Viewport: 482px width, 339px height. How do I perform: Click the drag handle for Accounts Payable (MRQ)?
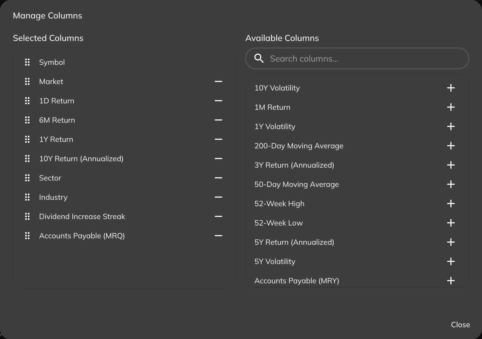[x=27, y=236]
